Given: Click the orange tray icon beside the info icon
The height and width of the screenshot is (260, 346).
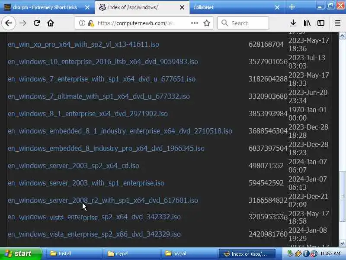Looking at the screenshot, I should point(298,253).
